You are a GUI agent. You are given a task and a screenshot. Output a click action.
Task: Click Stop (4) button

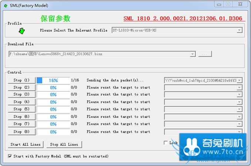(21, 102)
